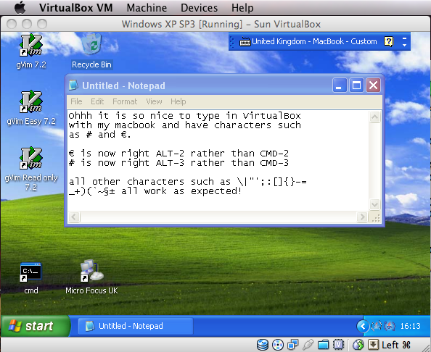This screenshot has width=431, height=352.
Task: Open the Notepad Format menu
Action: [125, 101]
